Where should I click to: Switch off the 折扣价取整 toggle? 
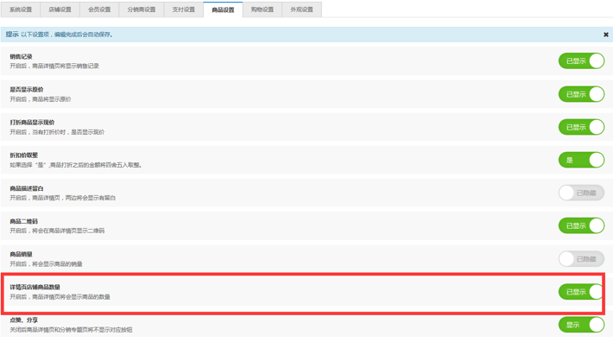(x=581, y=160)
